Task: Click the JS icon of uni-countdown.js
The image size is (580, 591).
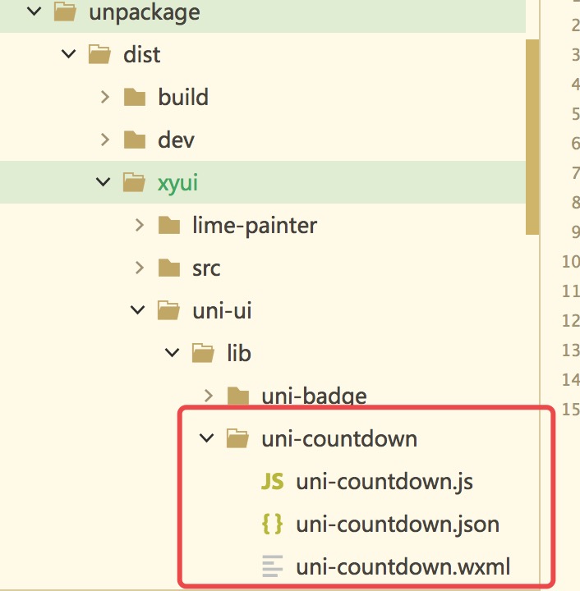Action: coord(272,482)
